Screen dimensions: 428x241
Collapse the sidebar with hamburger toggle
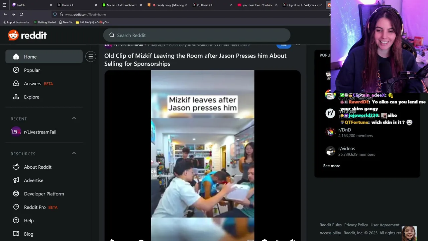(91, 57)
